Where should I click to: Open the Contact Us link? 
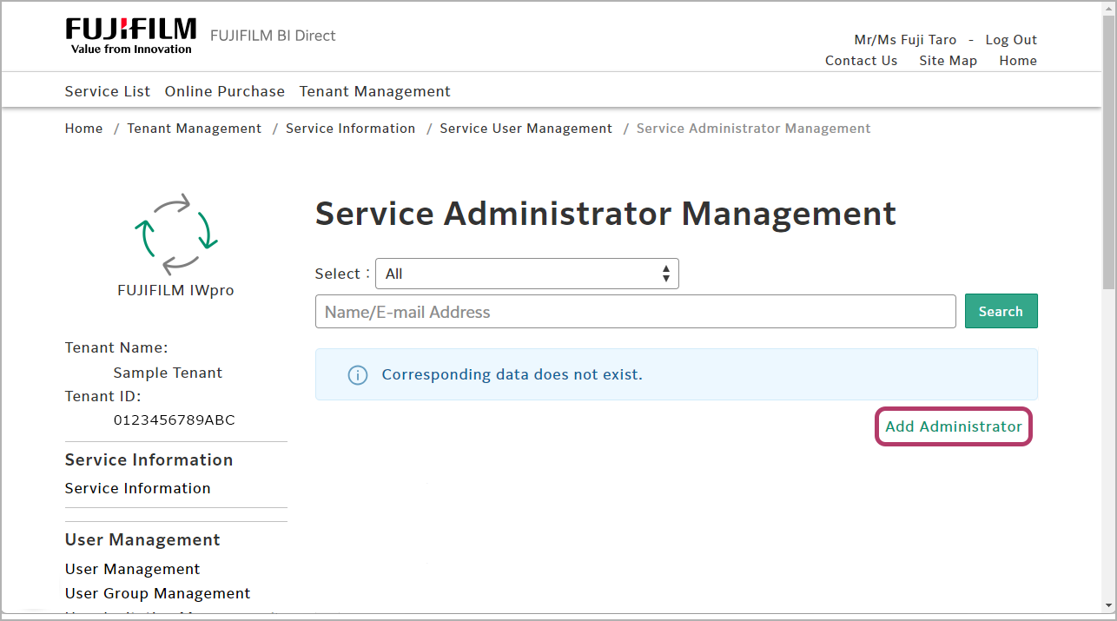[861, 61]
